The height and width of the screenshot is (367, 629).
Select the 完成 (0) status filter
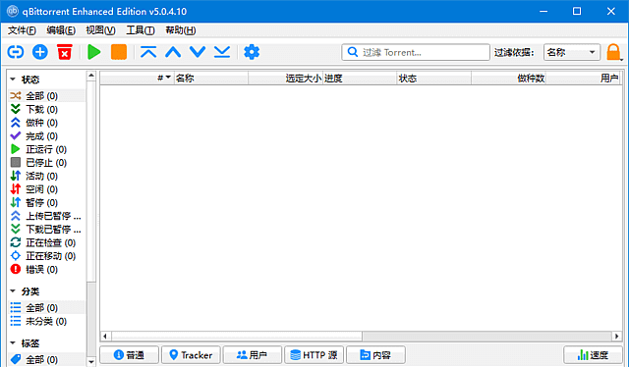click(x=46, y=135)
